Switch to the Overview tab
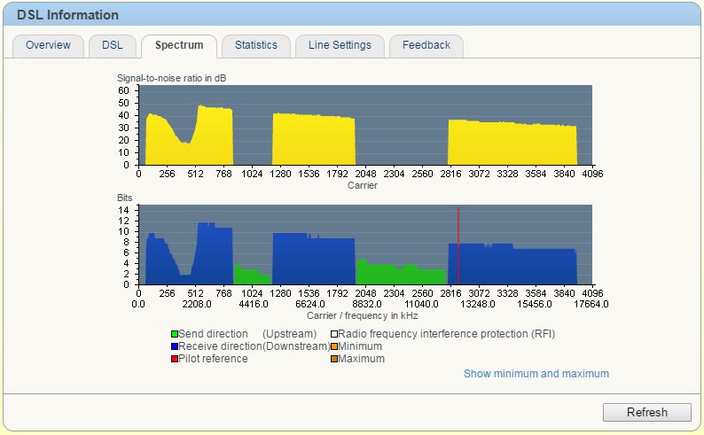The image size is (704, 435). (x=48, y=45)
